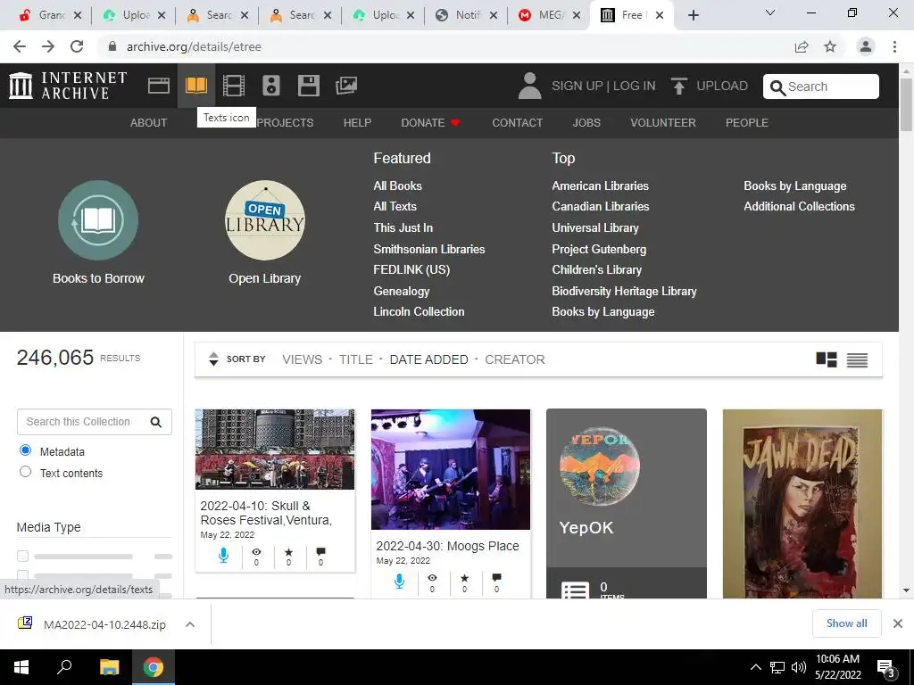Sort results by TITLE

(355, 359)
